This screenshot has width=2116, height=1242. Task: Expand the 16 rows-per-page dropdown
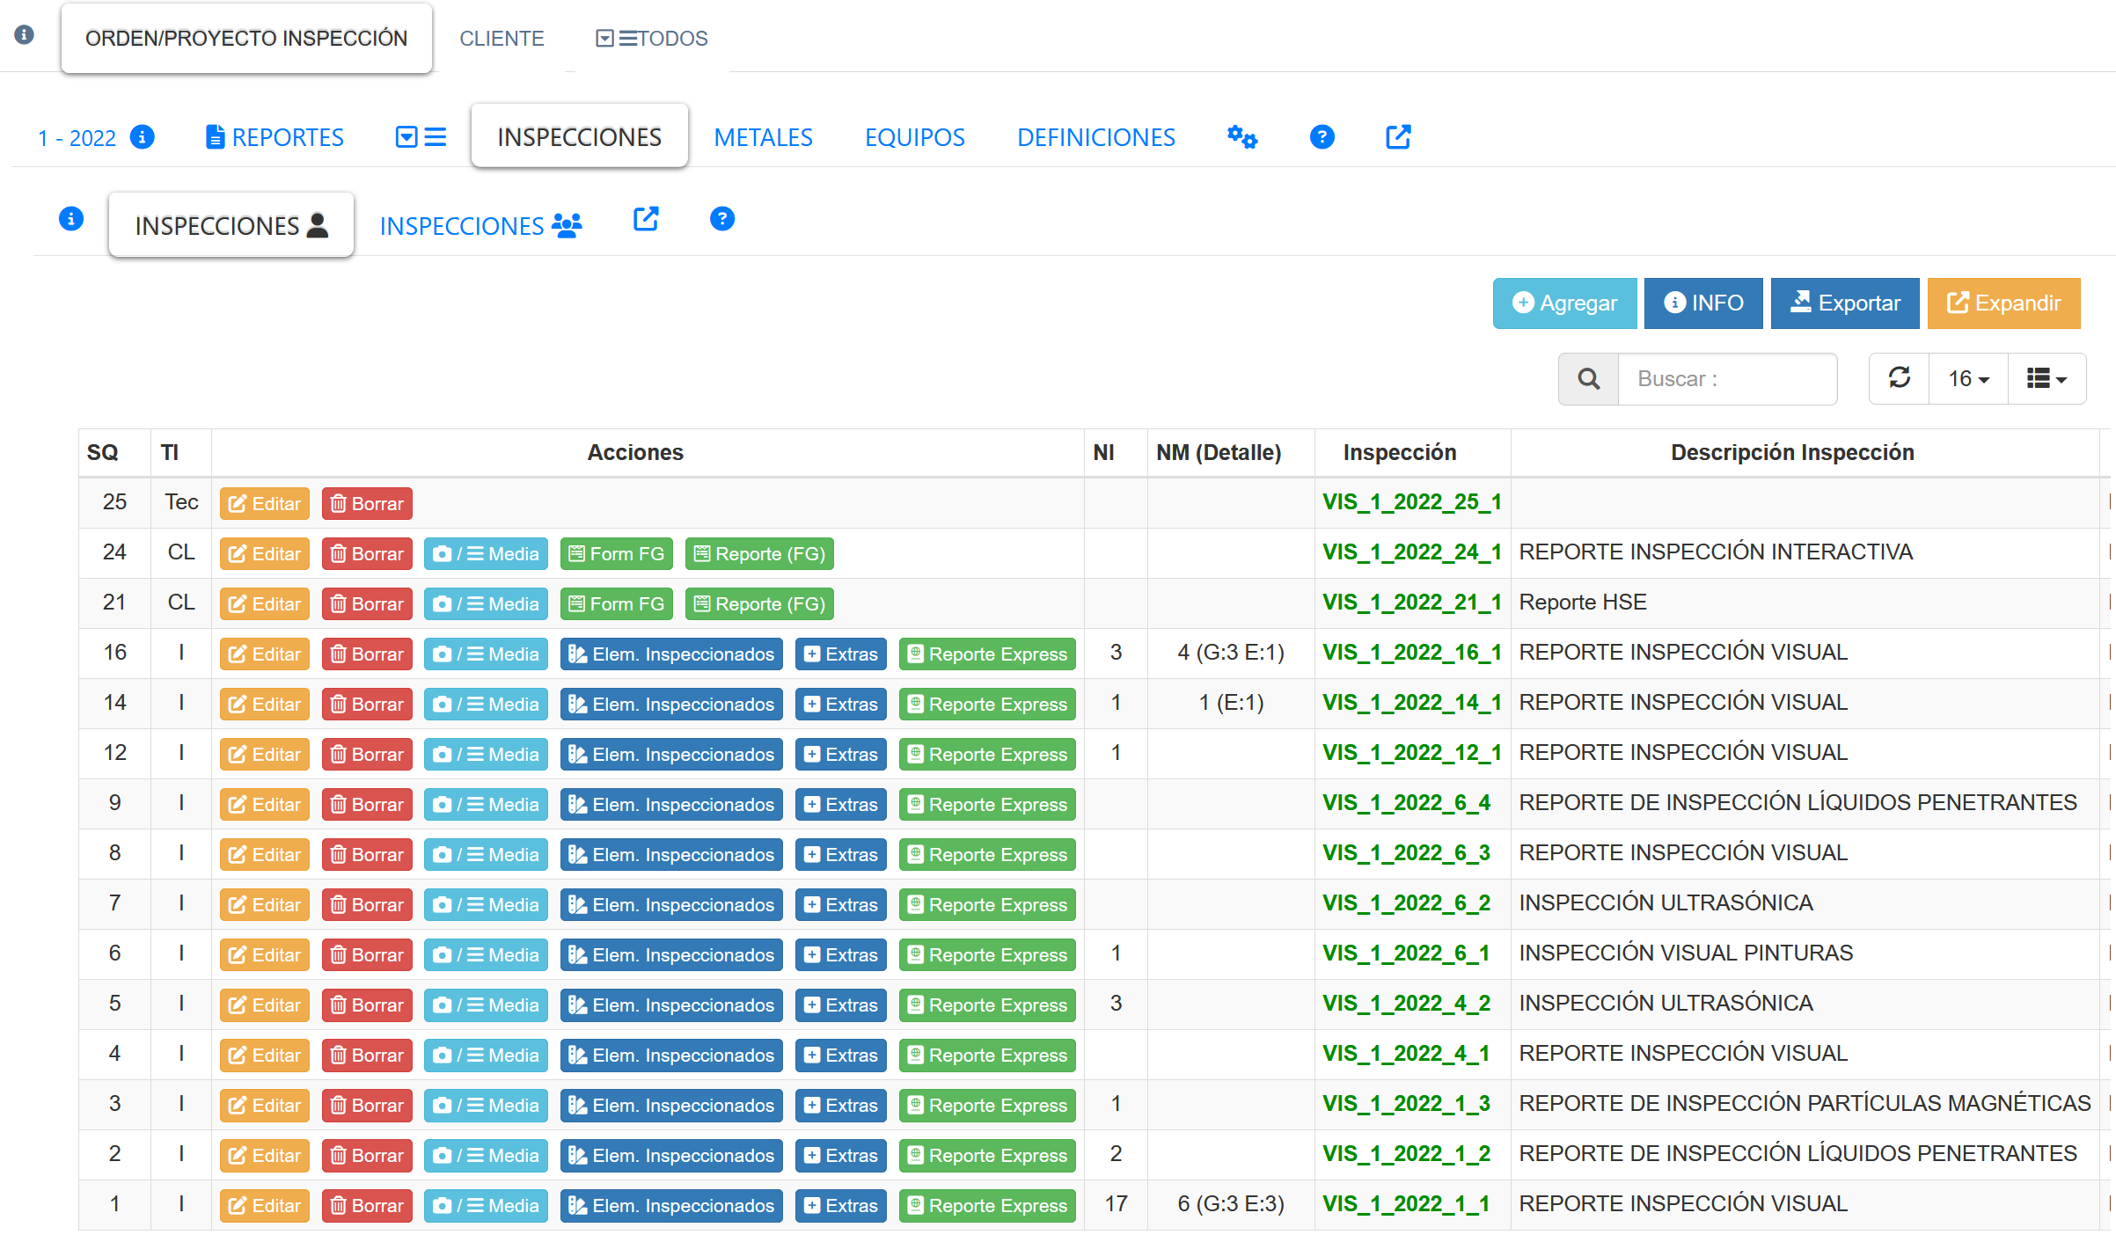point(1968,379)
